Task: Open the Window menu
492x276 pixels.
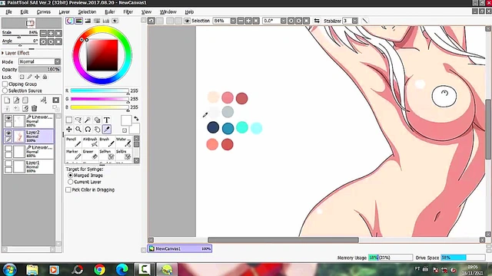Action: tap(168, 12)
